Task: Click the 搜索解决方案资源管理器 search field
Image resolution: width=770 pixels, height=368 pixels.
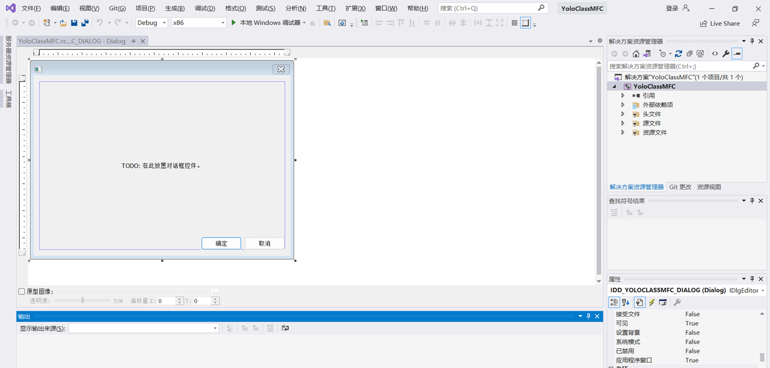Action: point(680,66)
